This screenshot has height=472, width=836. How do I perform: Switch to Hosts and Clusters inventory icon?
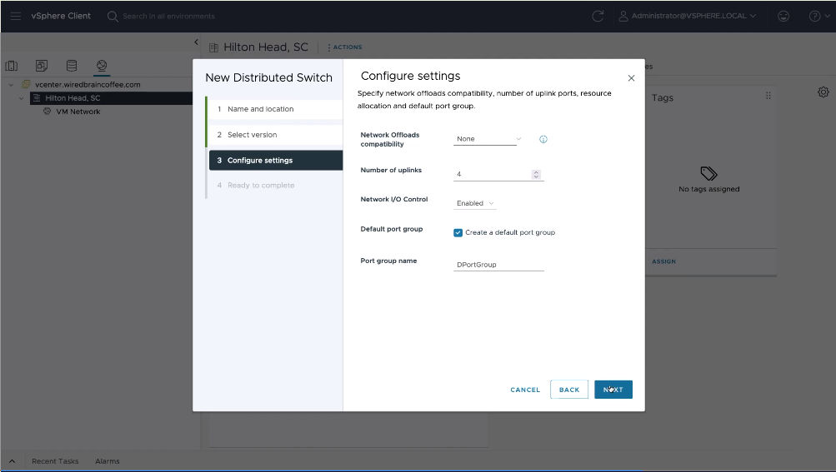pos(12,66)
